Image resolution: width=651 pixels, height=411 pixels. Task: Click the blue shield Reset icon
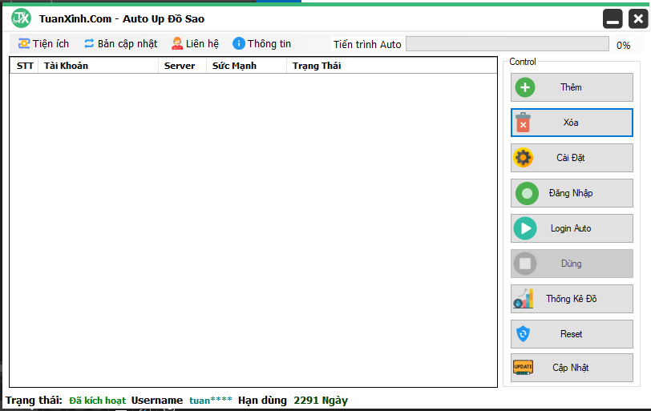point(524,334)
